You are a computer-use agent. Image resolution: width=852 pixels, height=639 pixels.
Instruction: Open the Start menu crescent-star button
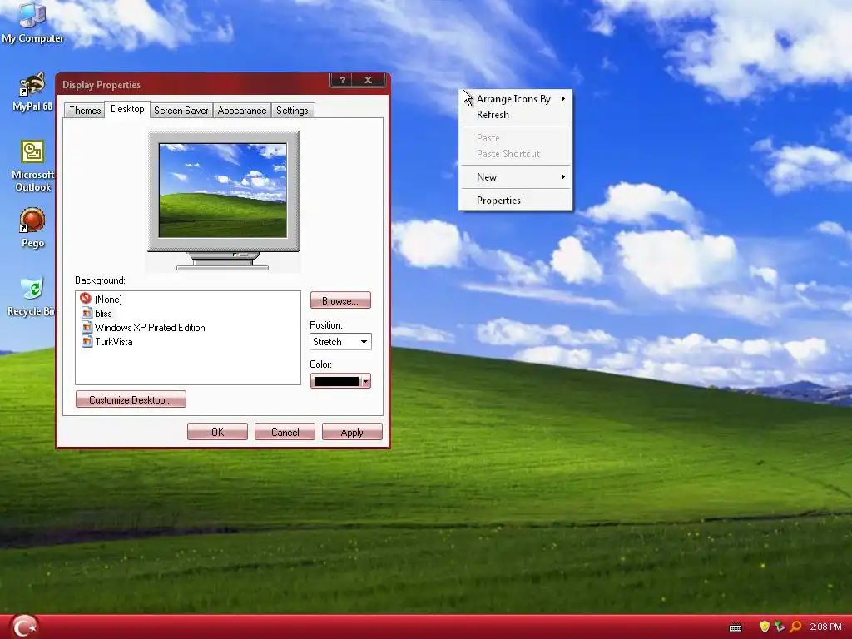pyautogui.click(x=24, y=627)
